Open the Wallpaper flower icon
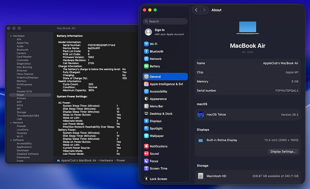This screenshot has height=189, width=310. (146, 136)
